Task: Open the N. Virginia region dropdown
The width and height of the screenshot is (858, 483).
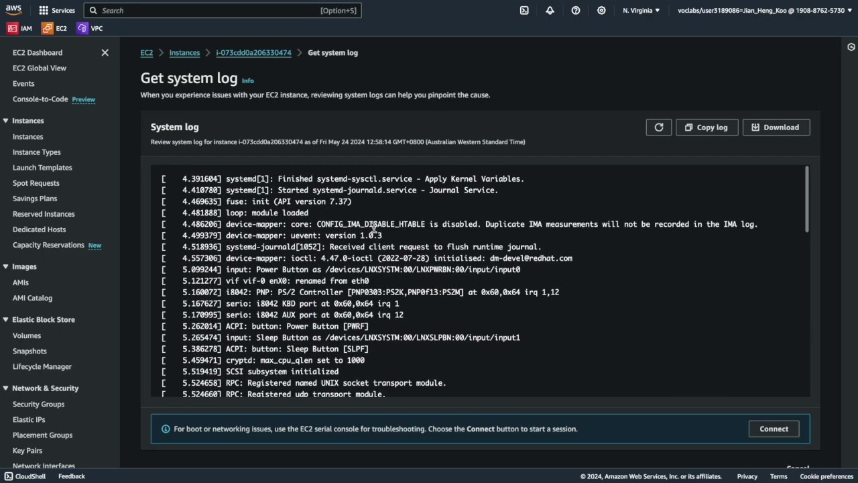Action: (x=641, y=11)
